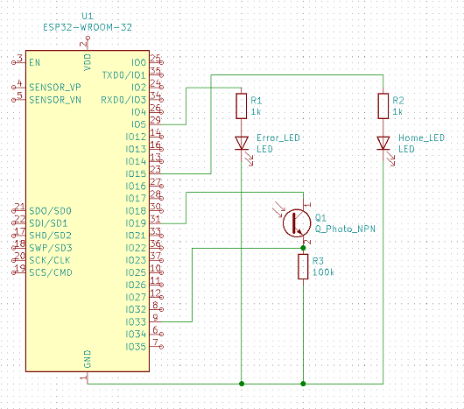Click the junction dot below Q1 emitter
The image size is (464, 409).
(x=303, y=248)
